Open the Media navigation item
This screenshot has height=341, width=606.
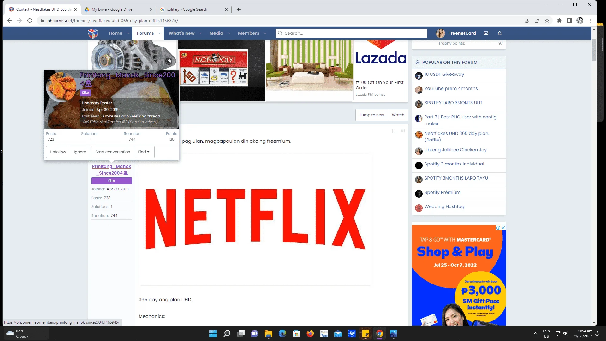[x=216, y=33]
